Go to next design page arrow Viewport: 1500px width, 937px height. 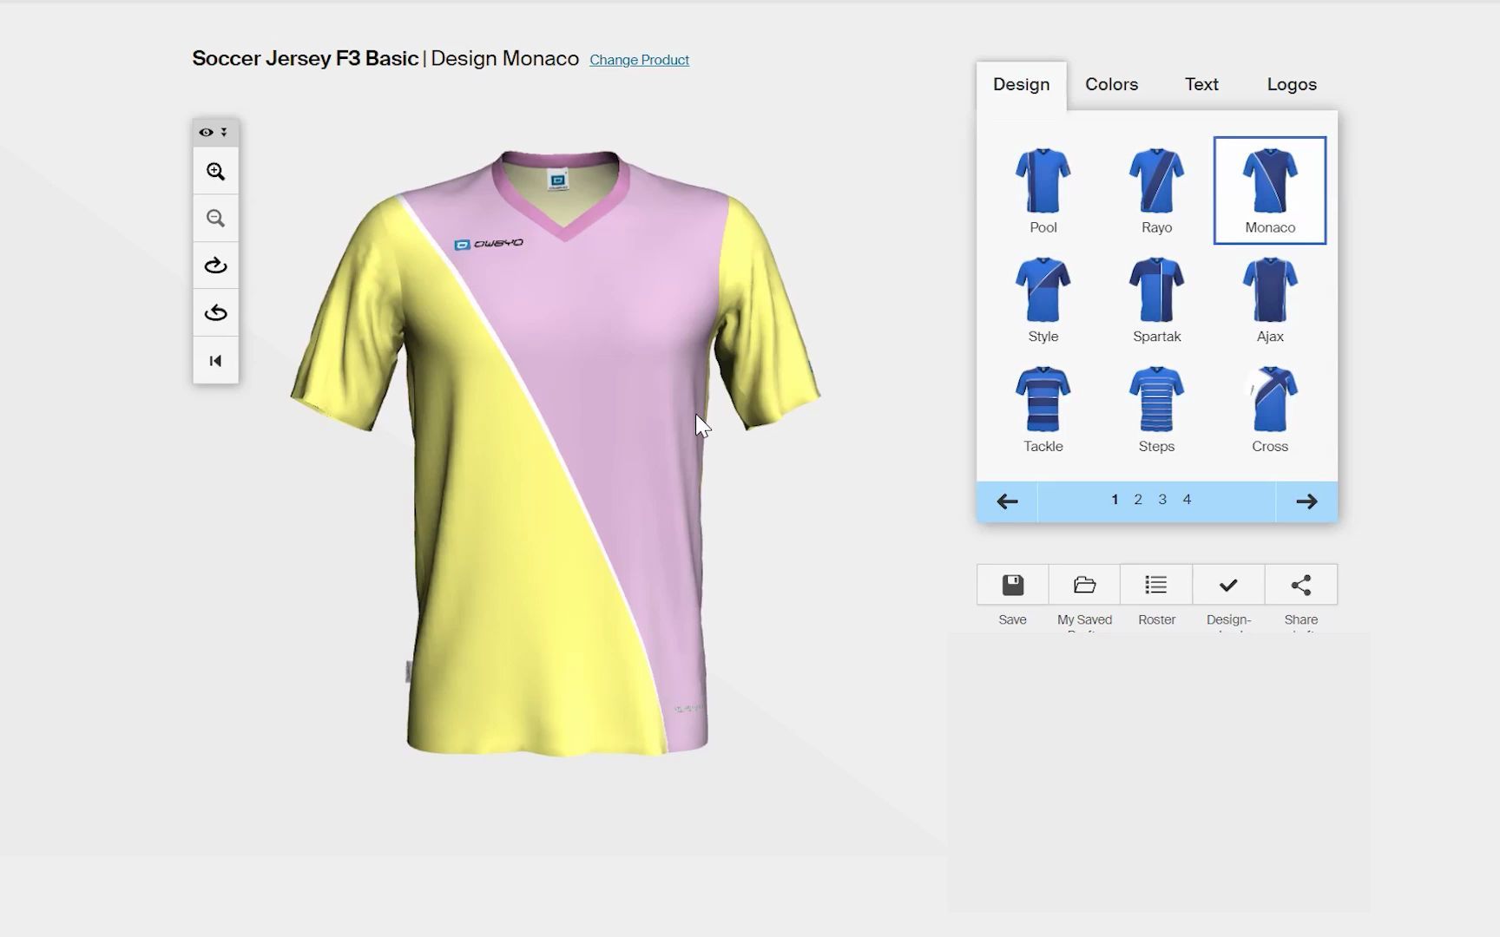[1306, 501]
